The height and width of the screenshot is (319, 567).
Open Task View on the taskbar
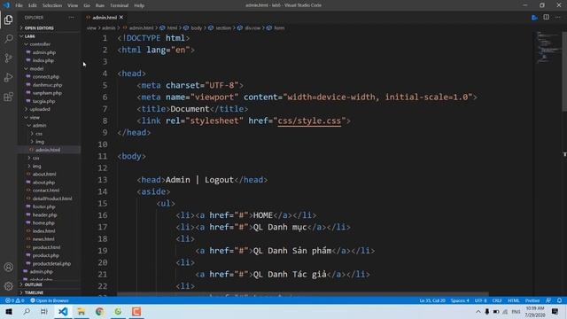pos(44,311)
